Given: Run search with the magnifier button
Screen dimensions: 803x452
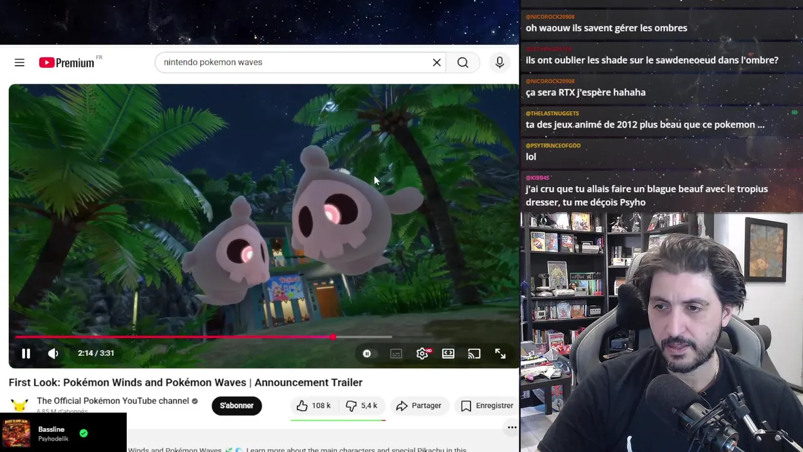Looking at the screenshot, I should click(x=463, y=62).
